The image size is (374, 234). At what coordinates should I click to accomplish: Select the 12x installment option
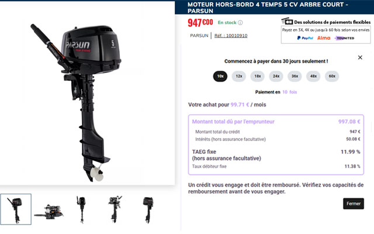[x=239, y=76]
